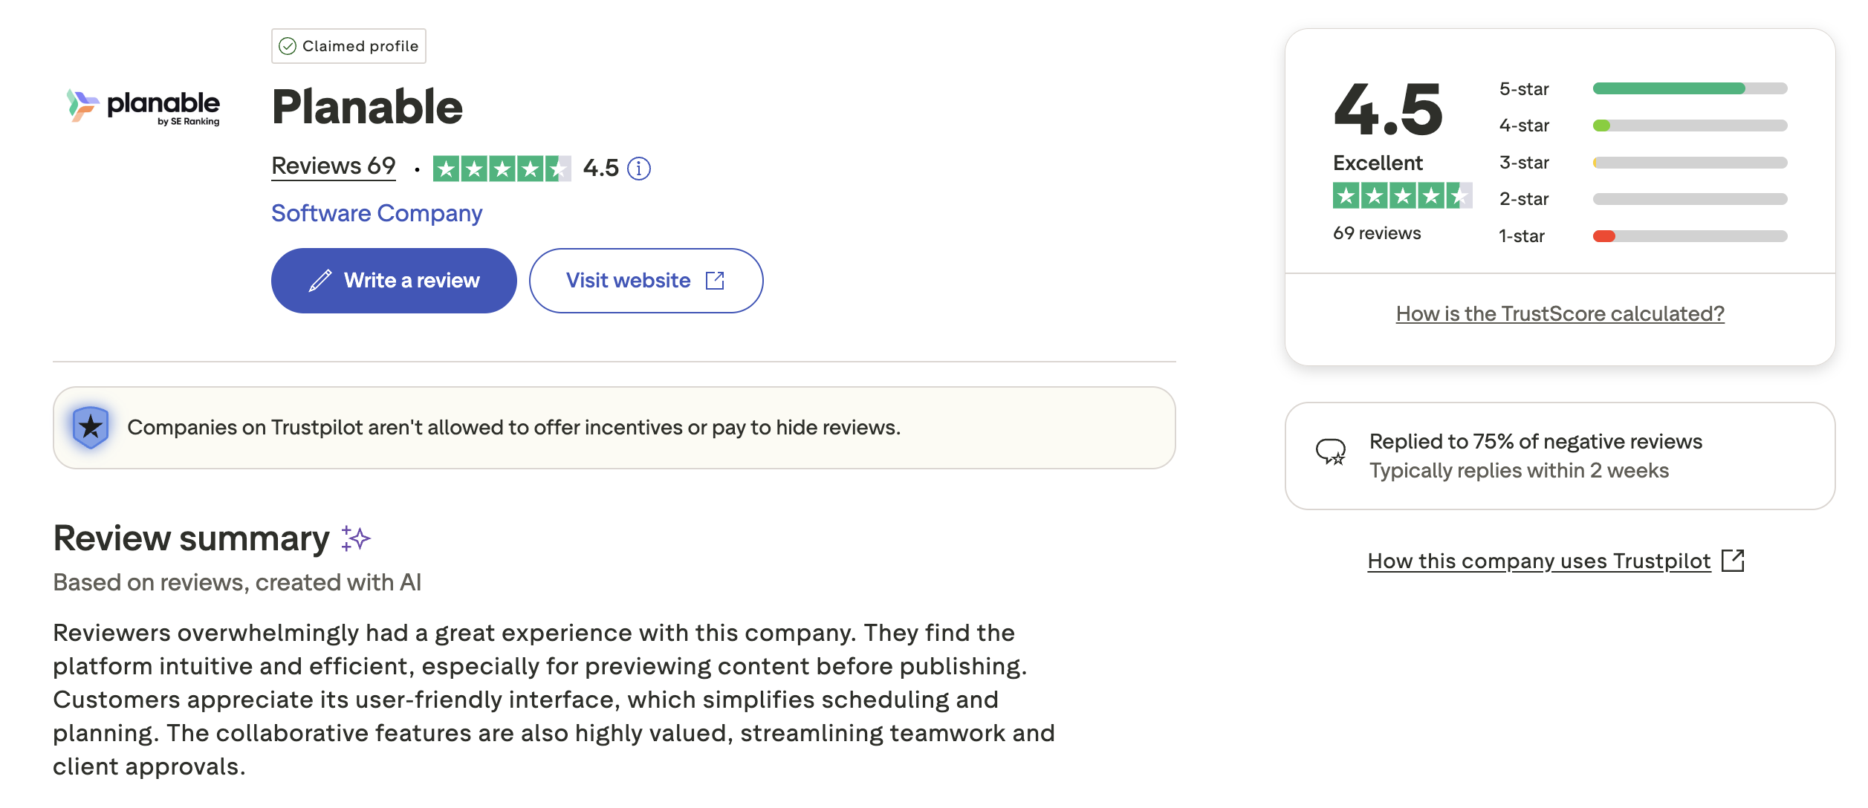Select the 2-star rating row
Viewport: 1868px width, 808px height.
point(1598,198)
